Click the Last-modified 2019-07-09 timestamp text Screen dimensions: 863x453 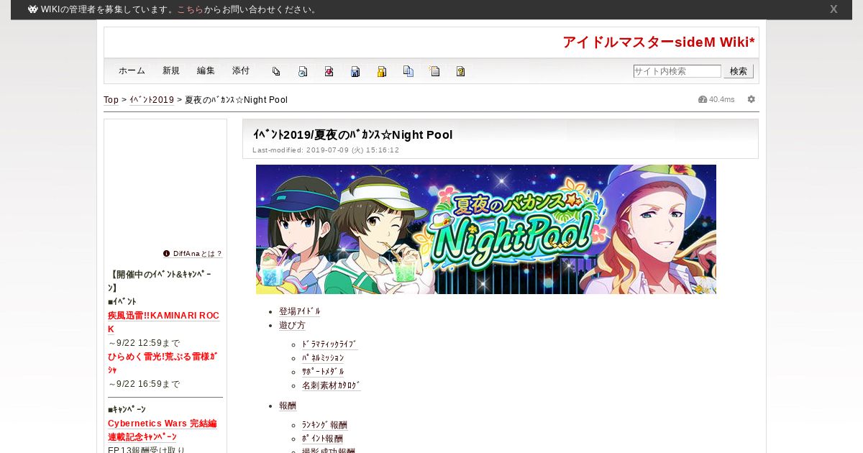click(326, 150)
